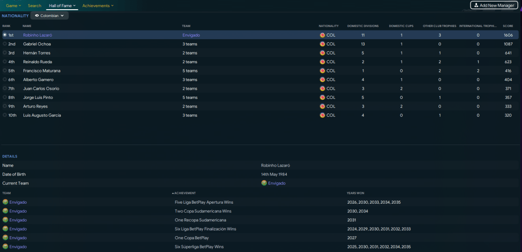Click Colombia flag icon in Gabriel Ochoa row
Screen dimensions: 522x252
click(322, 44)
